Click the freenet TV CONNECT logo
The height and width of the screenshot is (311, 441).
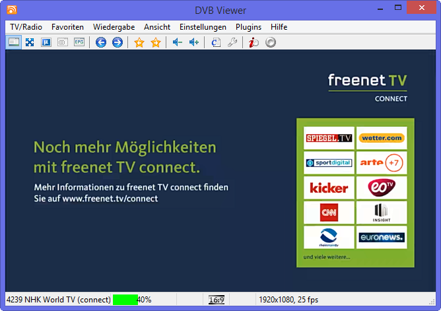368,87
